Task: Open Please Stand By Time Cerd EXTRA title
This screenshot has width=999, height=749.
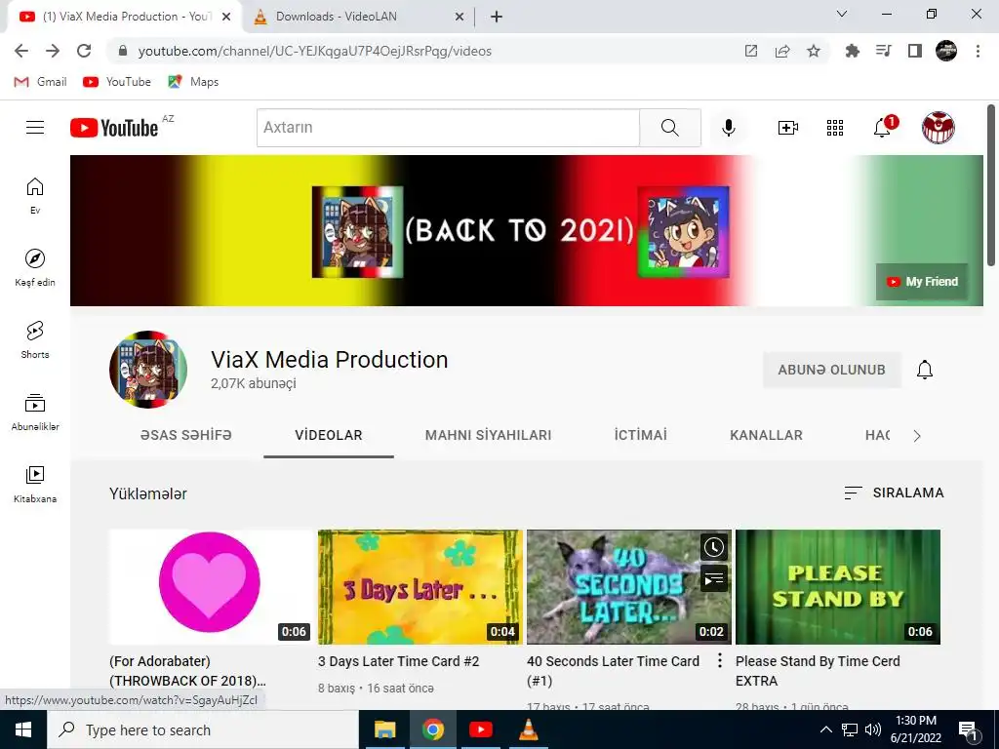Action: tap(818, 671)
